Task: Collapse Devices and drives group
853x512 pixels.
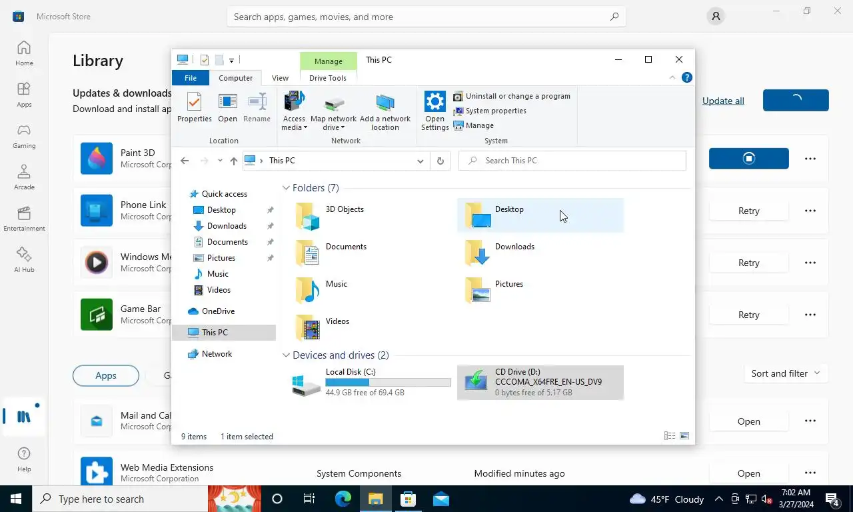Action: (287, 355)
